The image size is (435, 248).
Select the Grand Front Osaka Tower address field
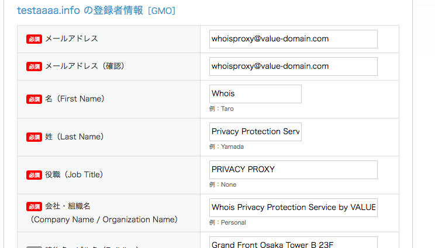294,243
